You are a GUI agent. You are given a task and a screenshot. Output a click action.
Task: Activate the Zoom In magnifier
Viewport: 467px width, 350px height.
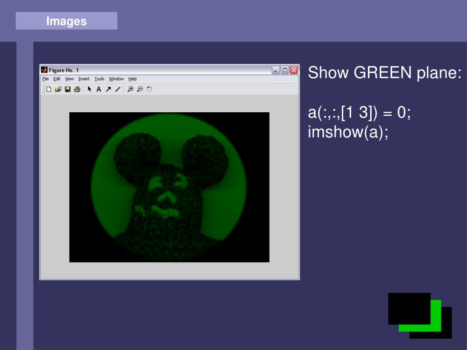pos(131,89)
